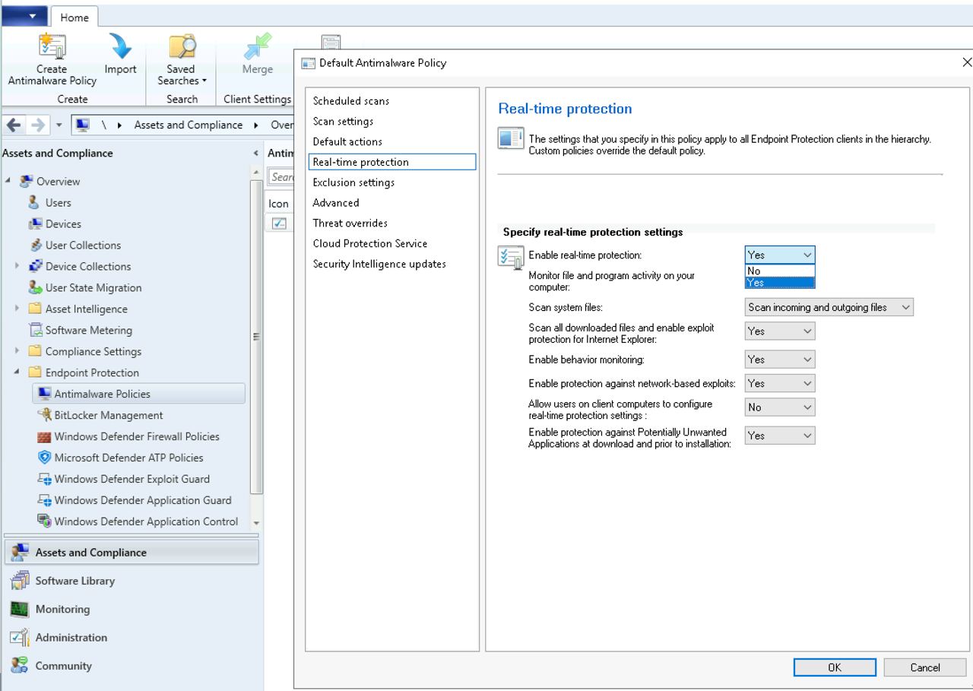
Task: Open Scan all downloaded files dropdown
Action: pos(780,331)
